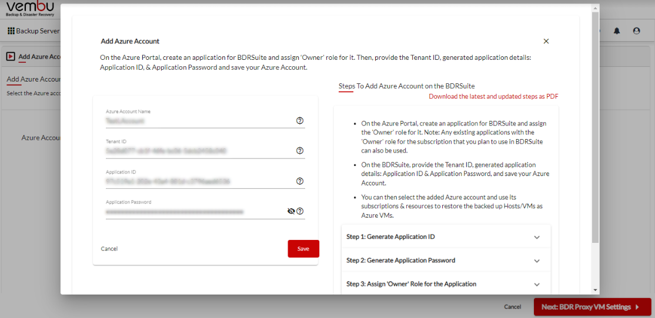Download the latest steps as PDF
655x318 pixels.
click(493, 96)
